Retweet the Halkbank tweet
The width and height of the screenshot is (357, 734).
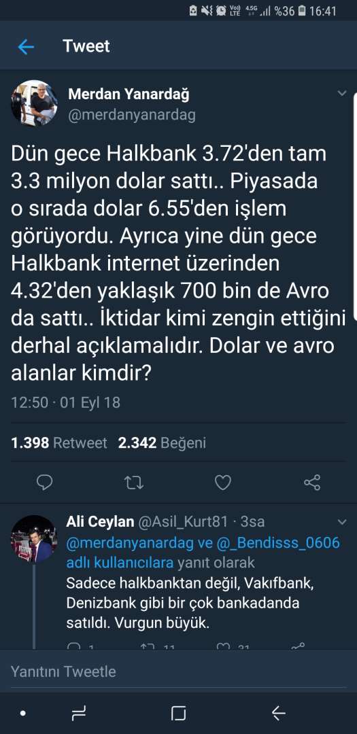tap(134, 482)
